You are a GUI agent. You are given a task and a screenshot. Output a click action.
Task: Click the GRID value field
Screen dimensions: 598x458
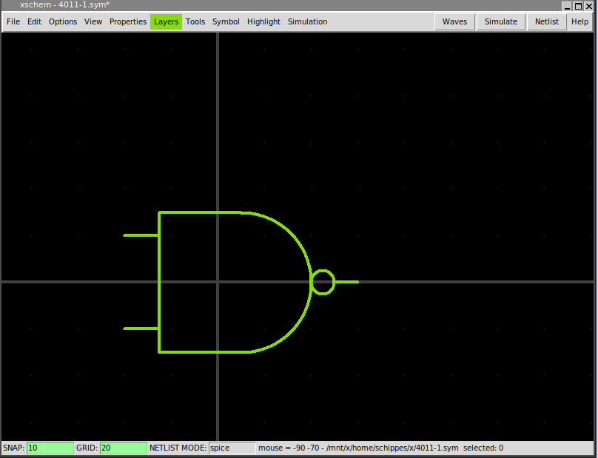pos(123,448)
